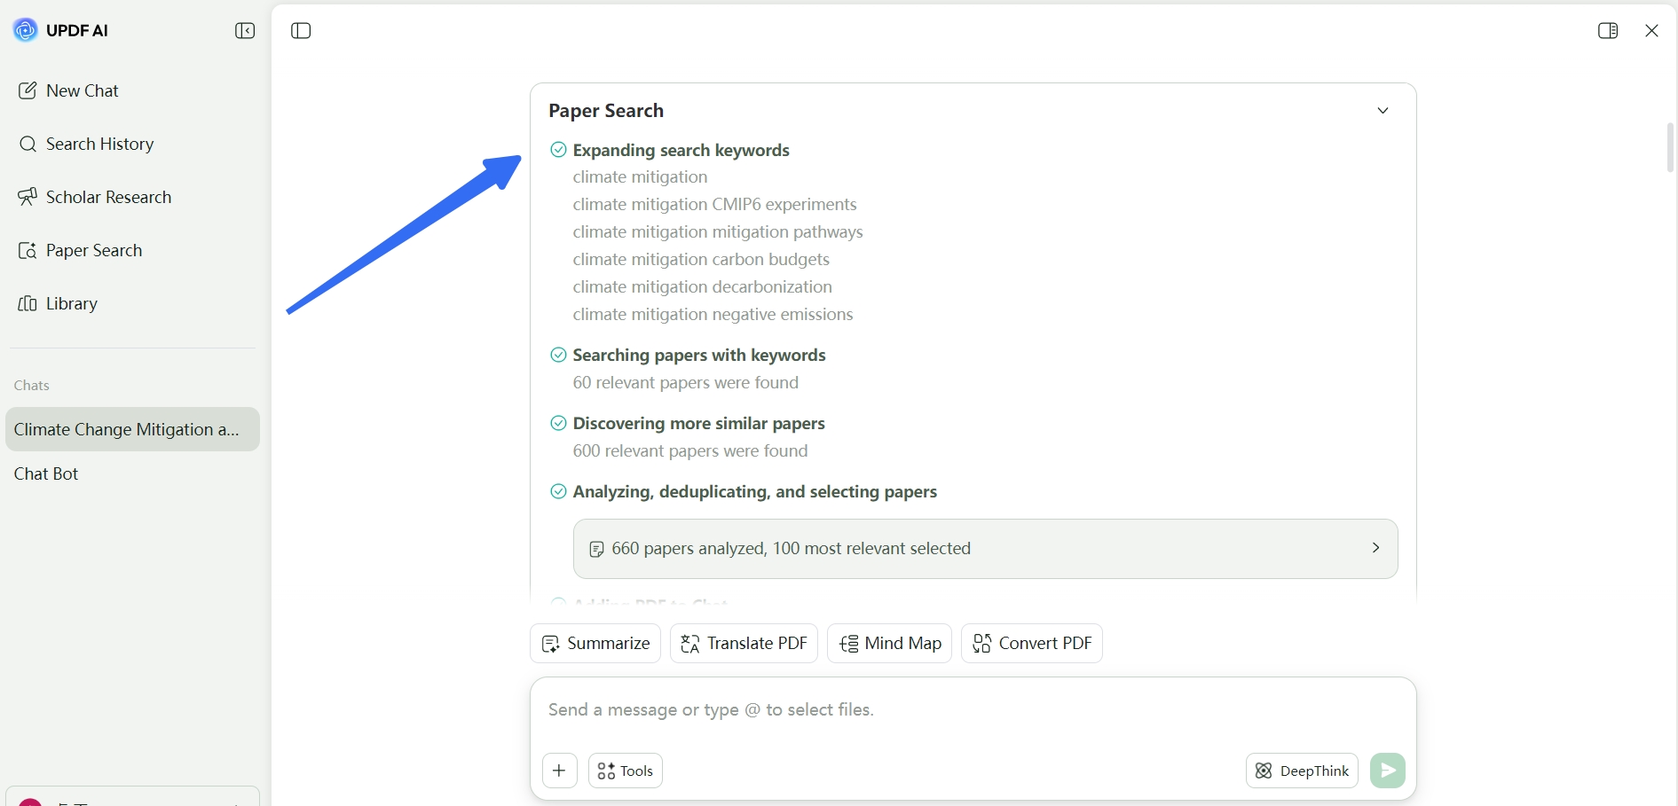Go to Paper Search in the sidebar

80,250
